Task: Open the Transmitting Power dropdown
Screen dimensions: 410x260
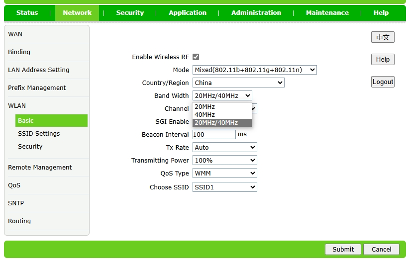Action: click(224, 161)
